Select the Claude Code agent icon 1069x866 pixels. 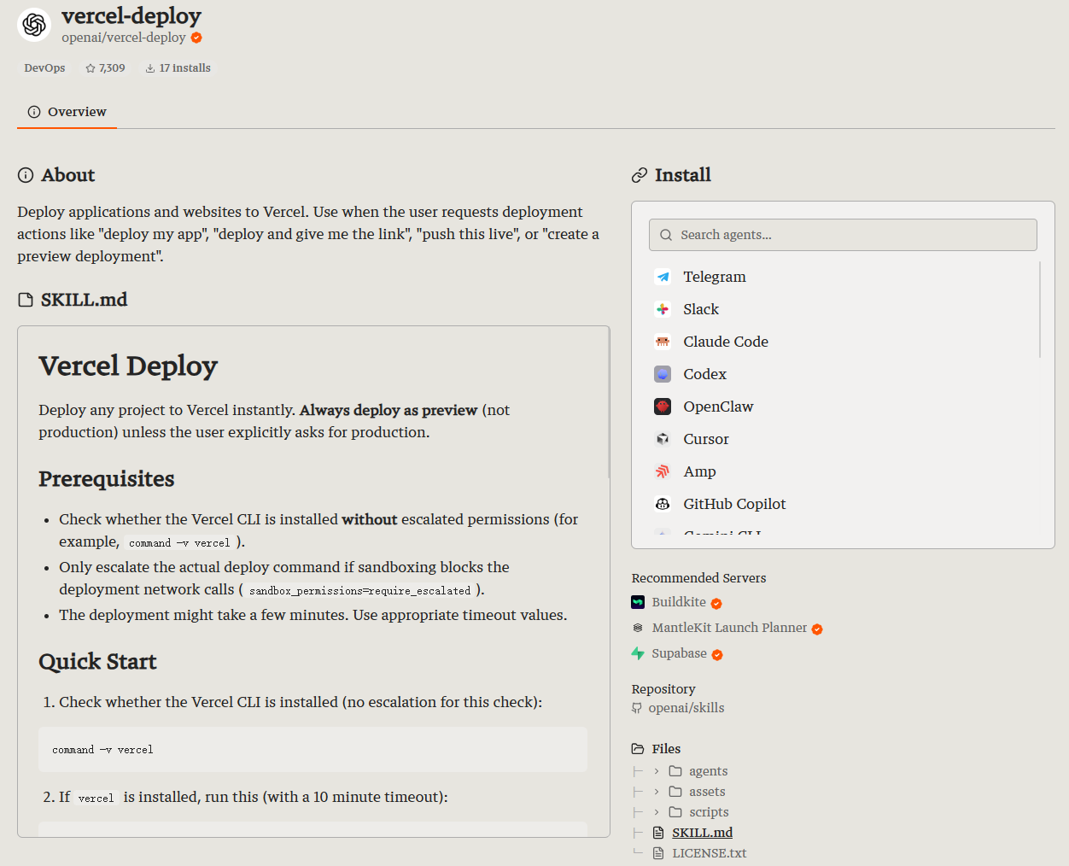click(x=663, y=342)
